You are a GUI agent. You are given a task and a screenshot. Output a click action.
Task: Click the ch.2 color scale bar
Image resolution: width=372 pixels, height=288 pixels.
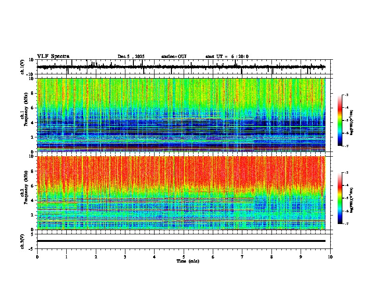point(340,198)
